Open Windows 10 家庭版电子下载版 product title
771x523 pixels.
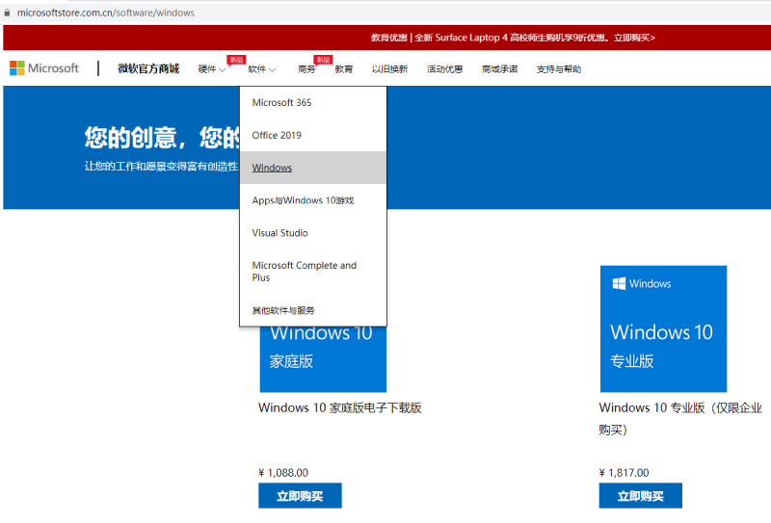[340, 407]
